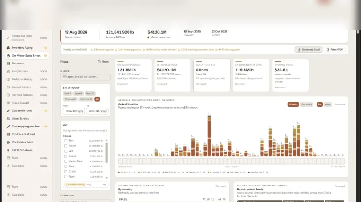Check the Round primal checkbox
This screenshot has width=361, height=202.
66,146
